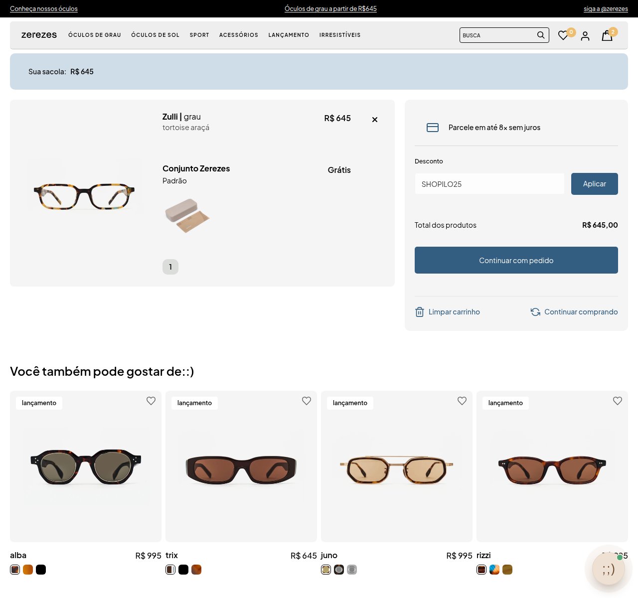Click the search magnifier icon
Image resolution: width=638 pixels, height=598 pixels.
click(541, 35)
